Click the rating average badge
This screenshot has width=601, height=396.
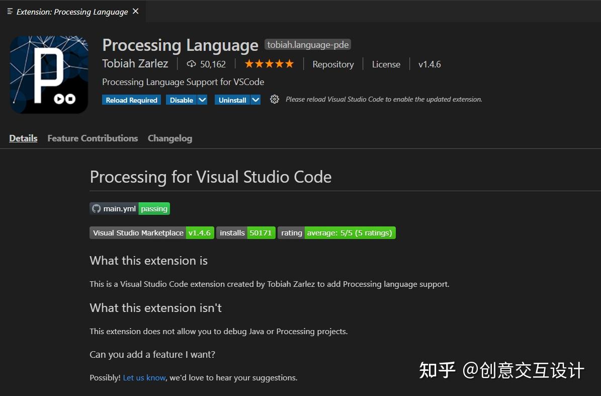click(x=336, y=232)
